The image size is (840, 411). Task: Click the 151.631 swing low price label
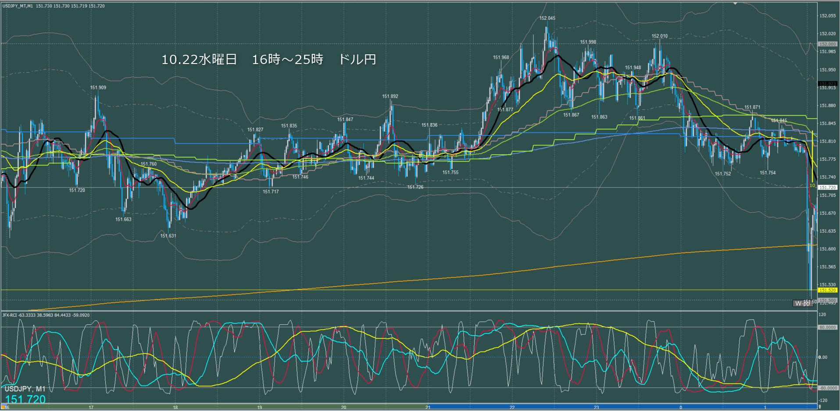tap(168, 236)
